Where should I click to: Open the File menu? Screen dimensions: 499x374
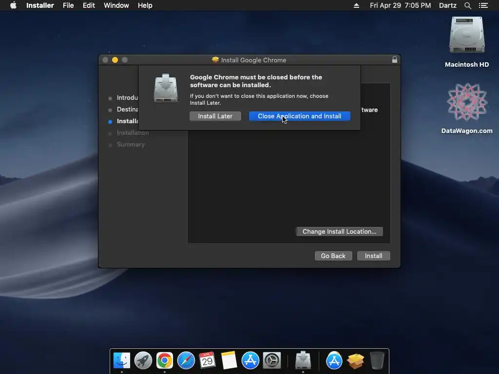coord(68,5)
